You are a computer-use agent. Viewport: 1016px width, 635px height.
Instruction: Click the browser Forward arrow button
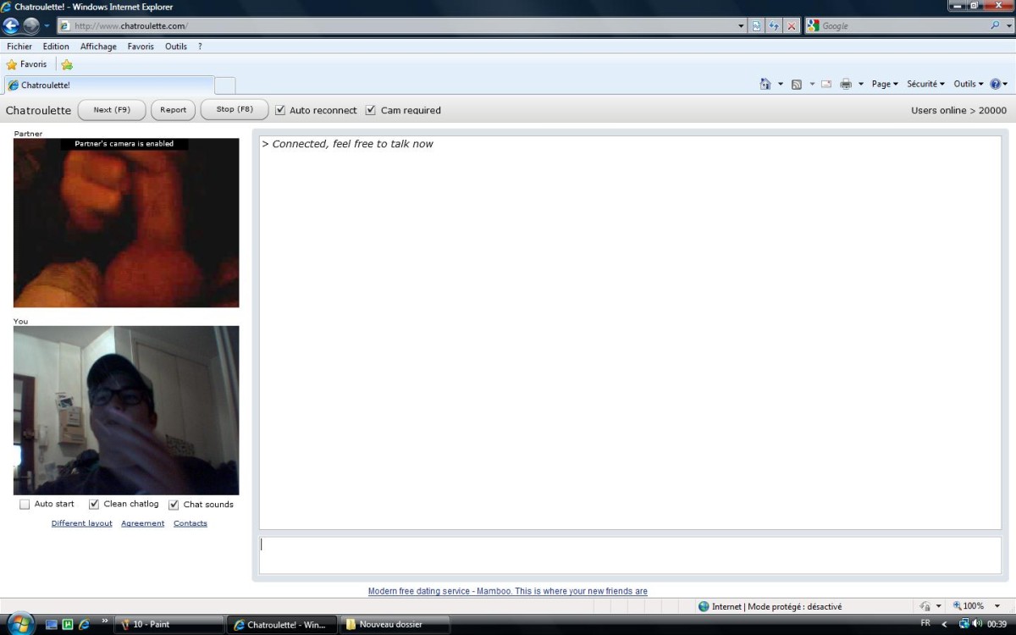click(31, 25)
